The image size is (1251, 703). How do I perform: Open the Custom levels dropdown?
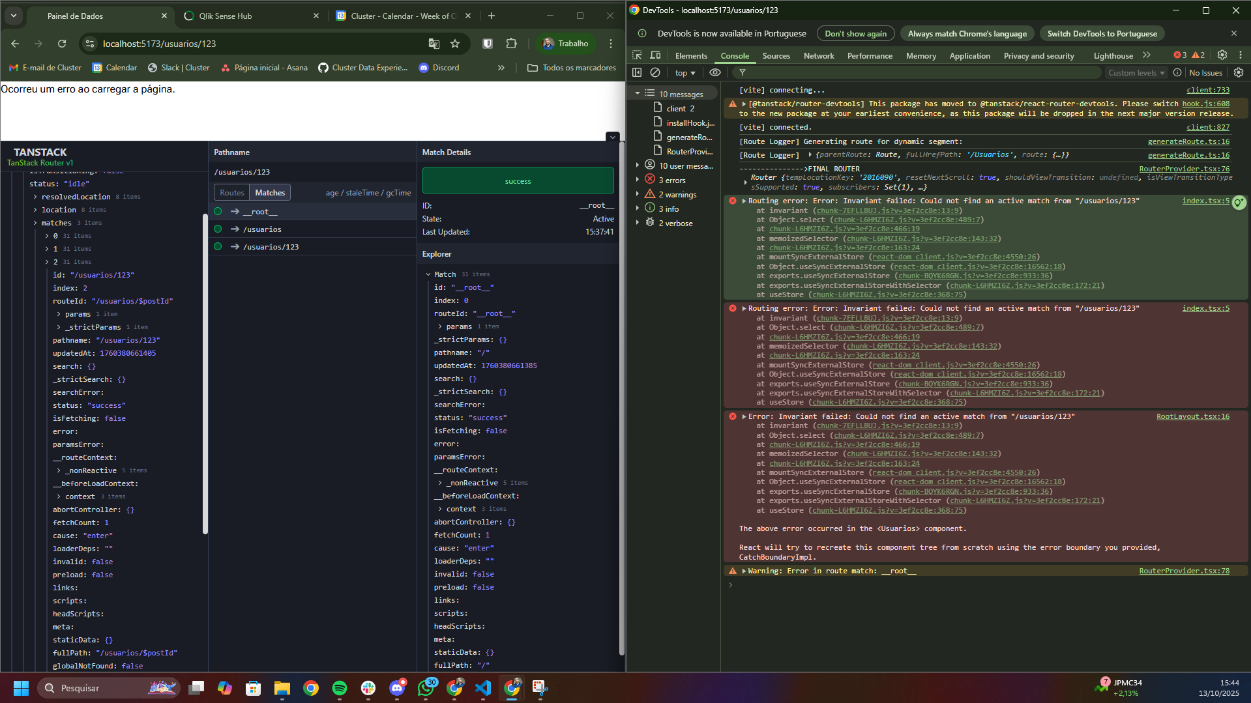point(1136,73)
